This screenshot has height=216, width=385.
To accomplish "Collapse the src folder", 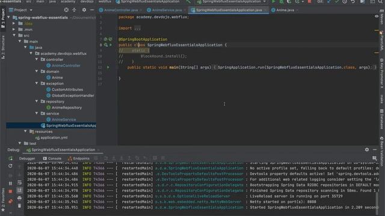I will click(x=14, y=35).
